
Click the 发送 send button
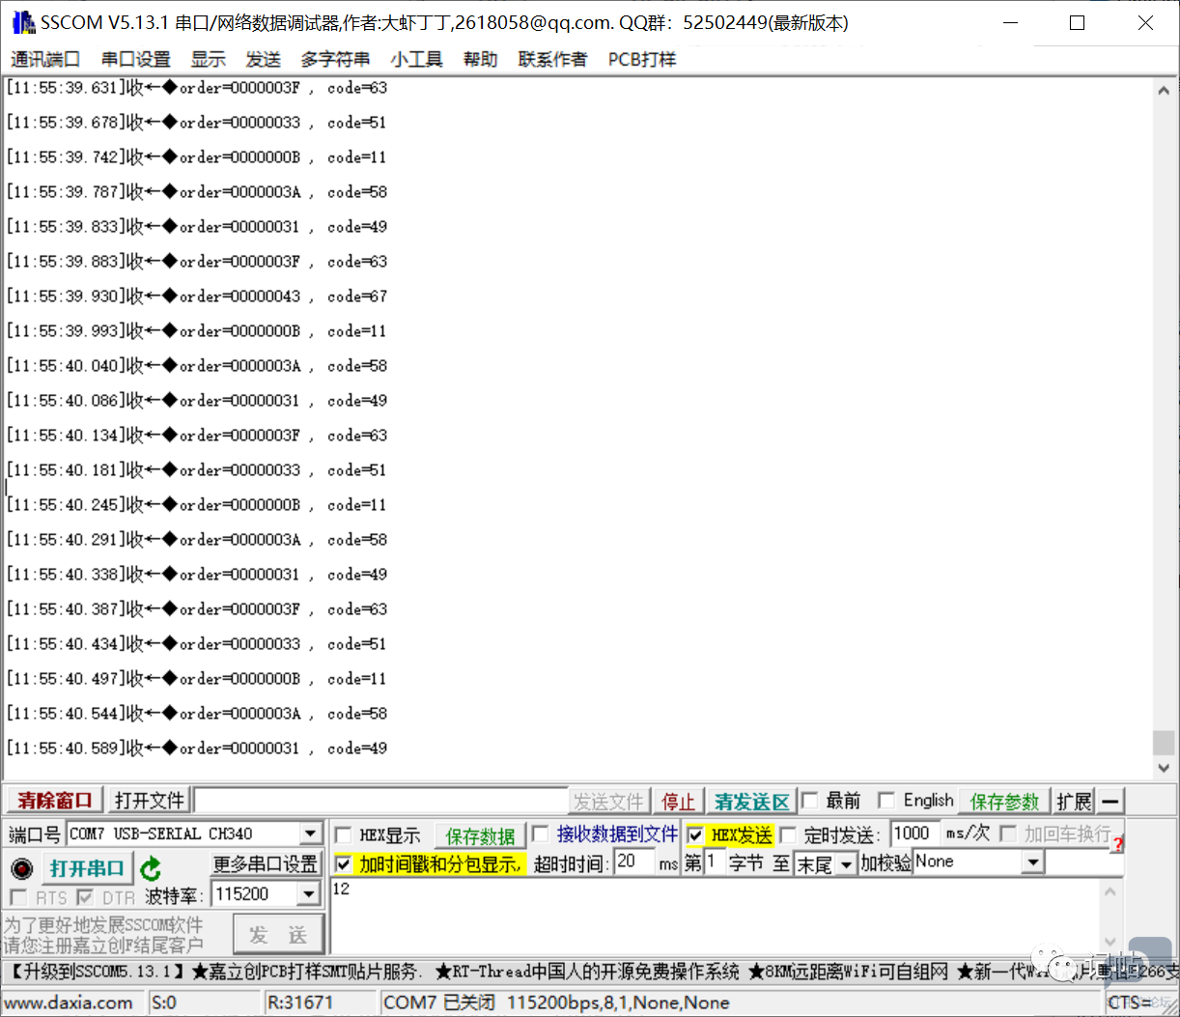point(278,935)
